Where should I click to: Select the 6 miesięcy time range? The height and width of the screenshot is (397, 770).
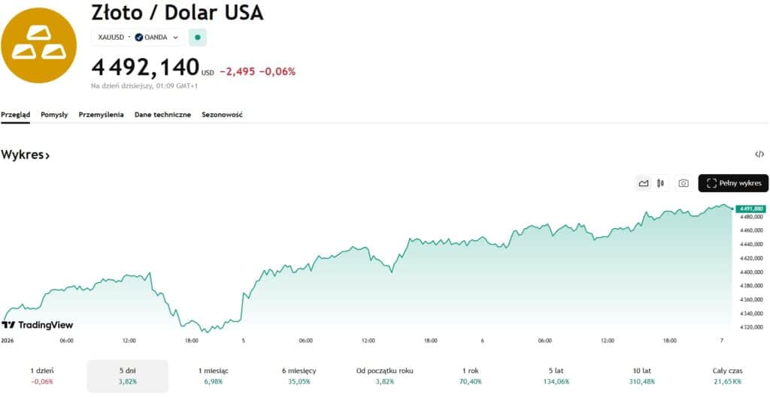click(299, 375)
